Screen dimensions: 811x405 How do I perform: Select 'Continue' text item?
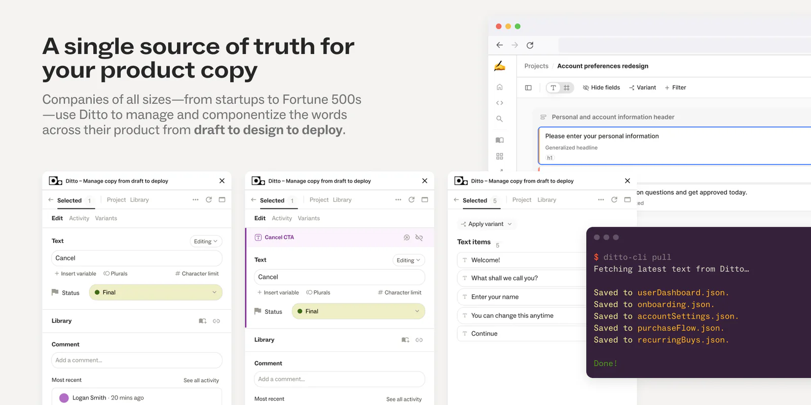pos(522,334)
